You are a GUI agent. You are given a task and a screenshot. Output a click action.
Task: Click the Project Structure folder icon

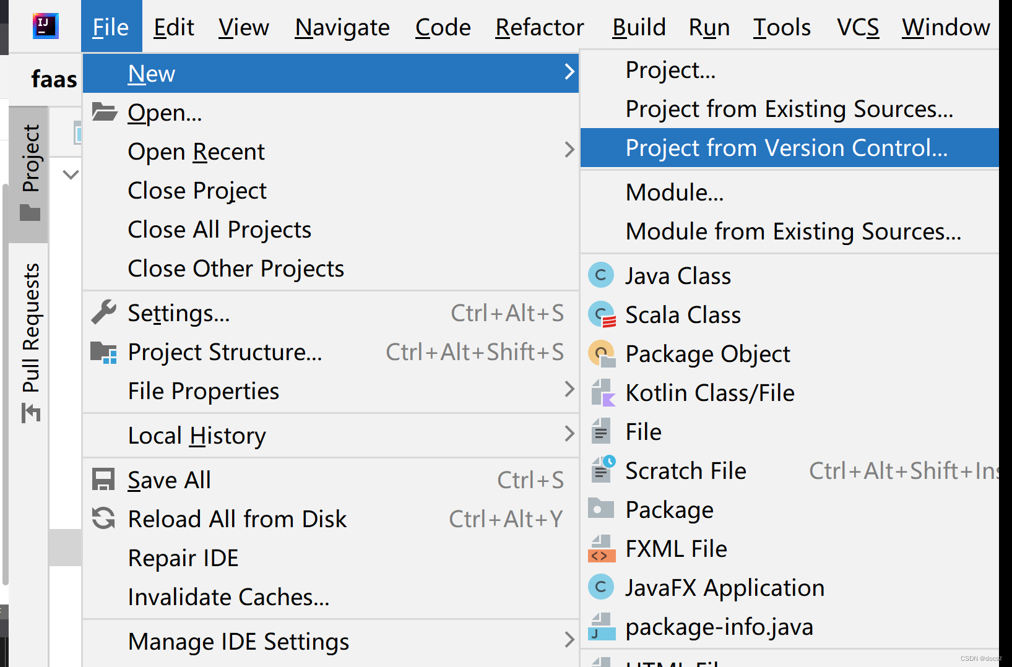click(x=103, y=352)
